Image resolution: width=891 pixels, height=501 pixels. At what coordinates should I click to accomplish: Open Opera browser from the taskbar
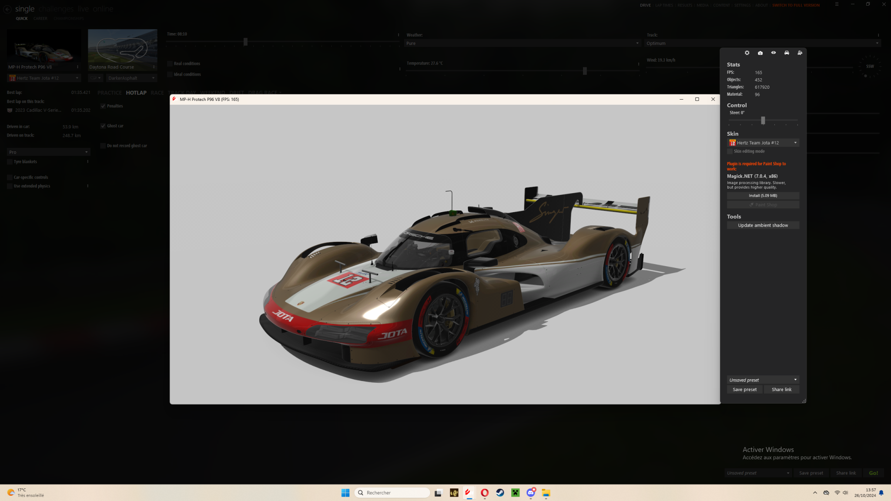(x=485, y=493)
